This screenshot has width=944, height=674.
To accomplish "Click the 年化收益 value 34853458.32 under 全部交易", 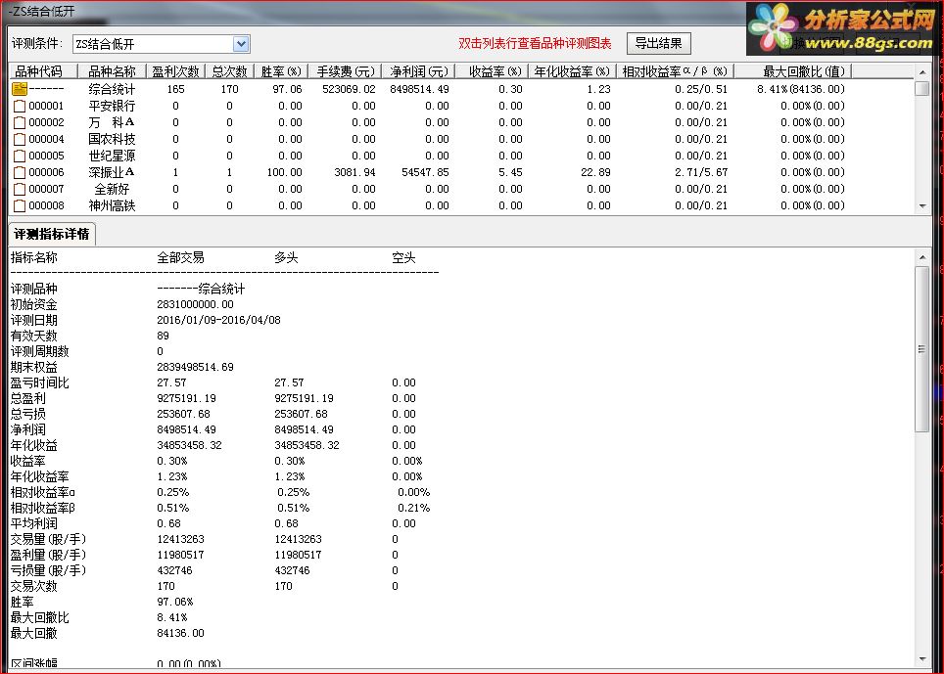I will click(189, 445).
